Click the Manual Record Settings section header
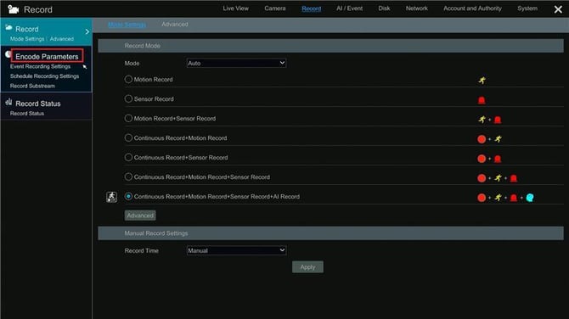This screenshot has width=569, height=319. pos(330,233)
